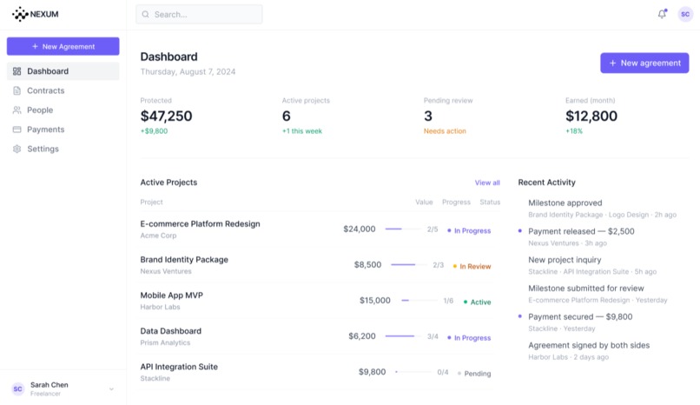Click the Pending status of API Integration Suite
The height and width of the screenshot is (405, 700).
click(474, 374)
